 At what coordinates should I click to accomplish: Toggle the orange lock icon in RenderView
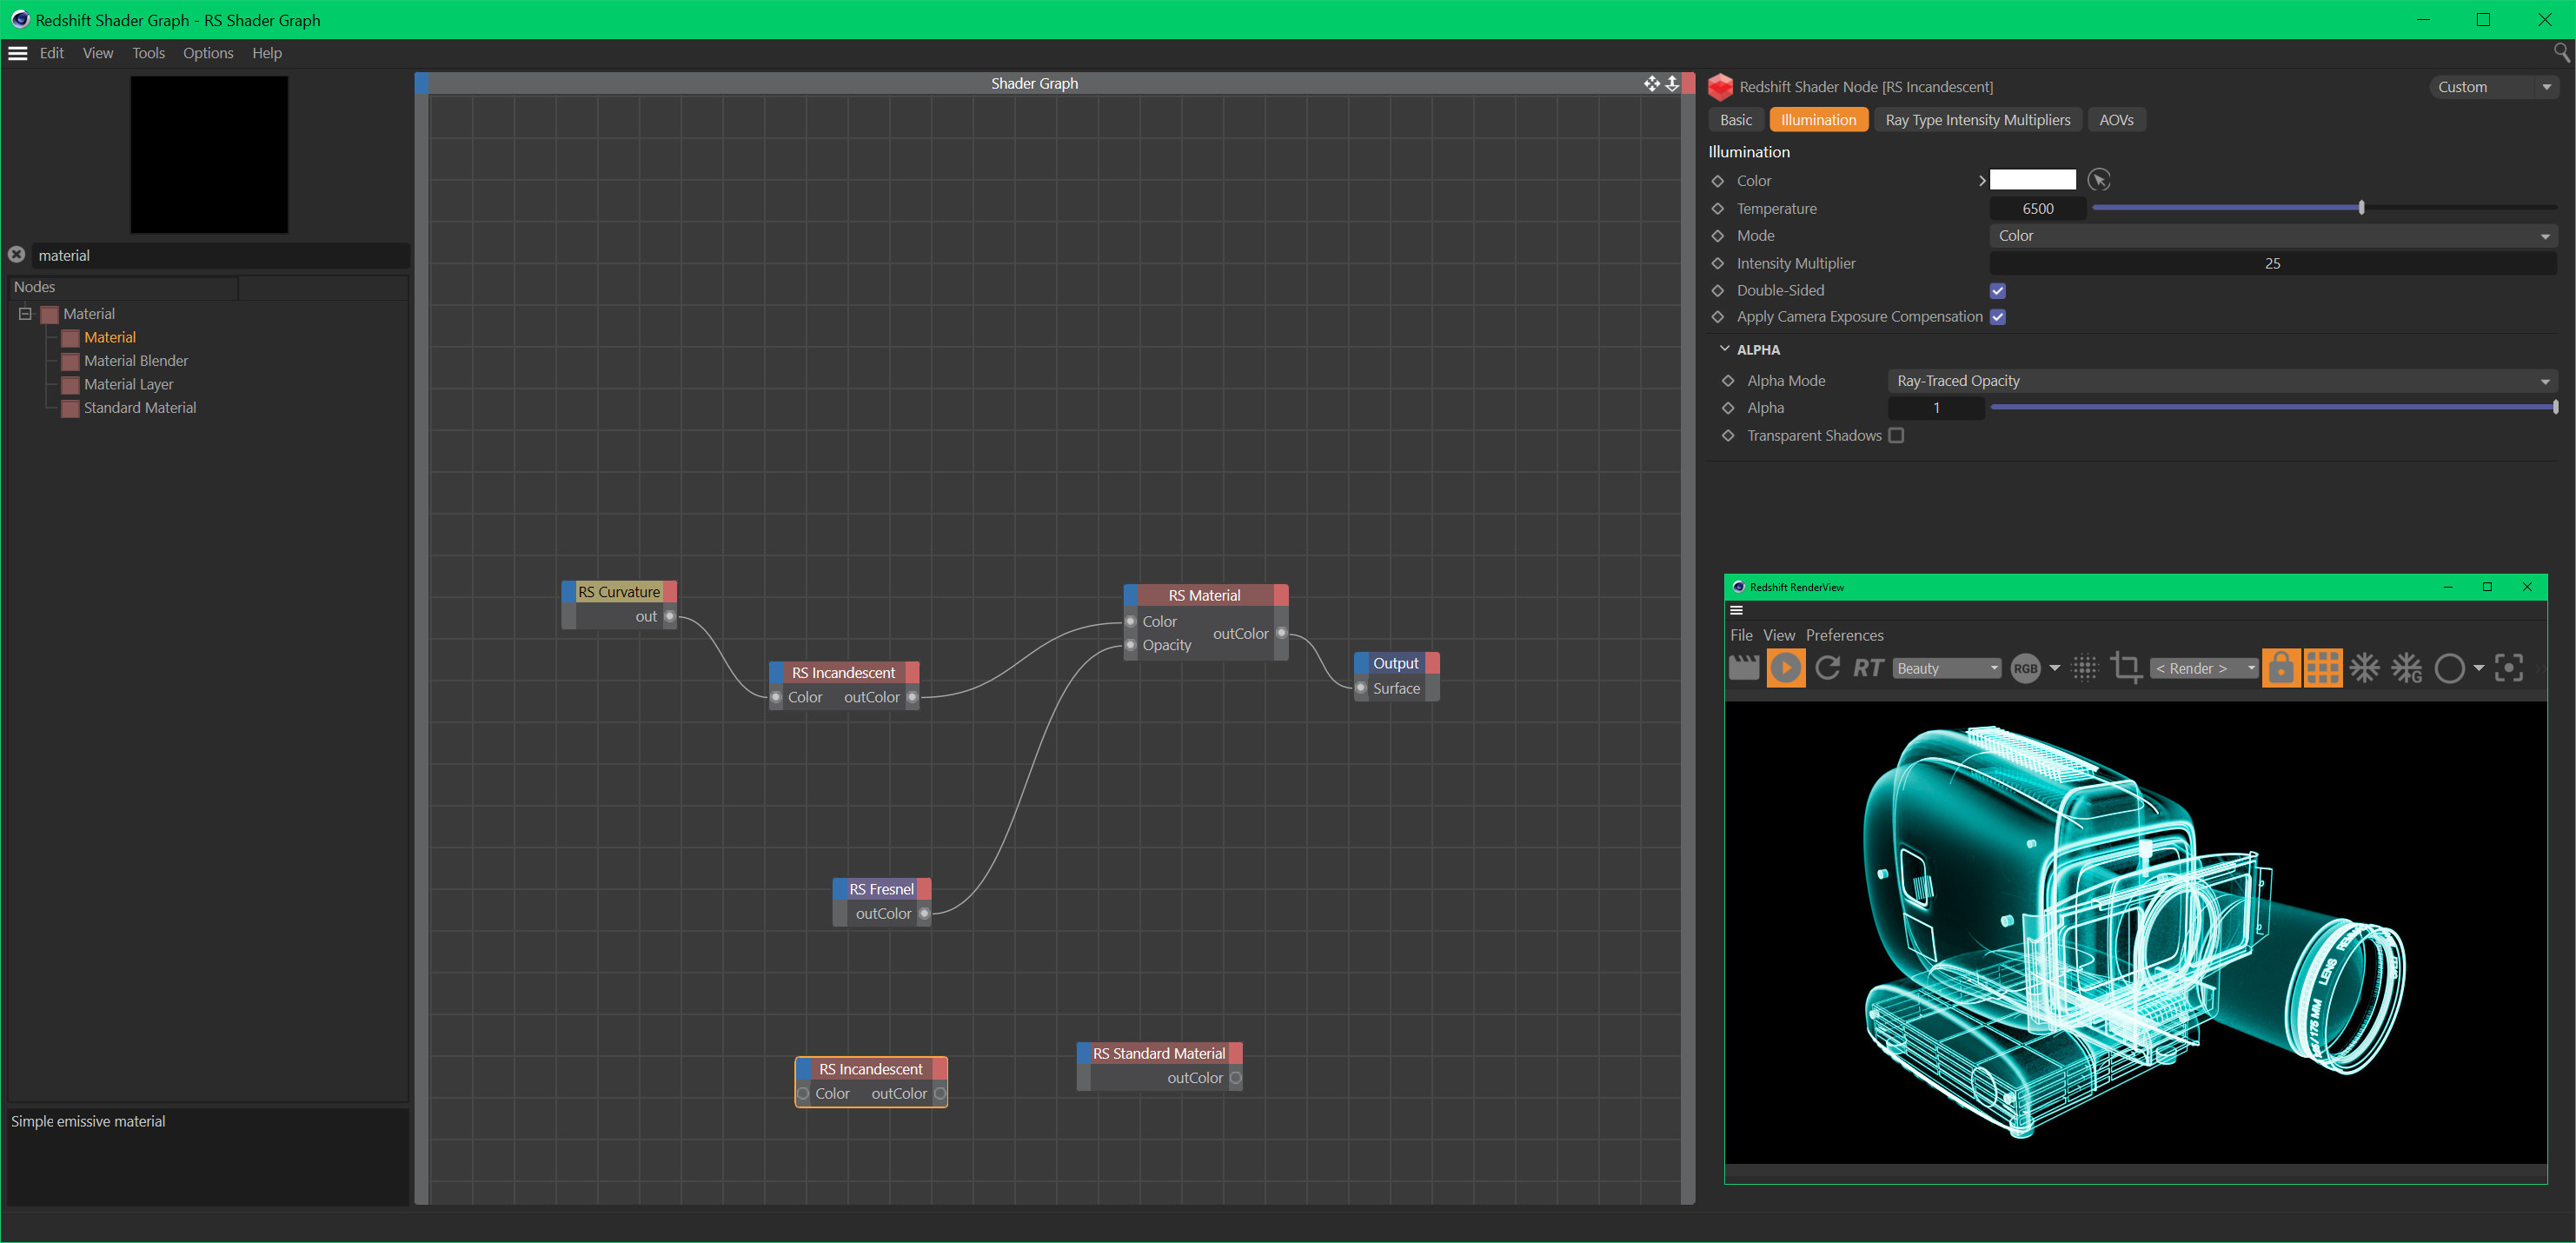coord(2281,668)
